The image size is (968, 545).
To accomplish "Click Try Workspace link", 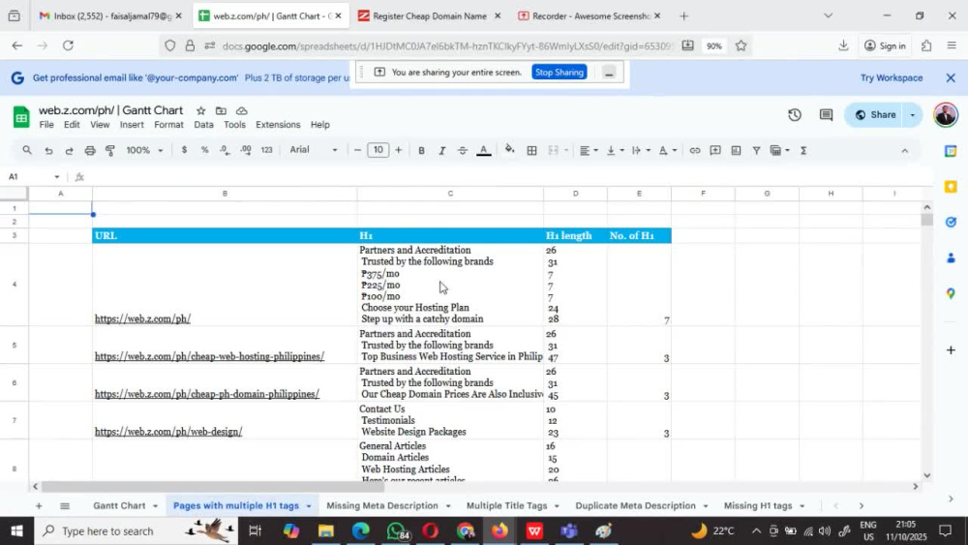I will [892, 77].
